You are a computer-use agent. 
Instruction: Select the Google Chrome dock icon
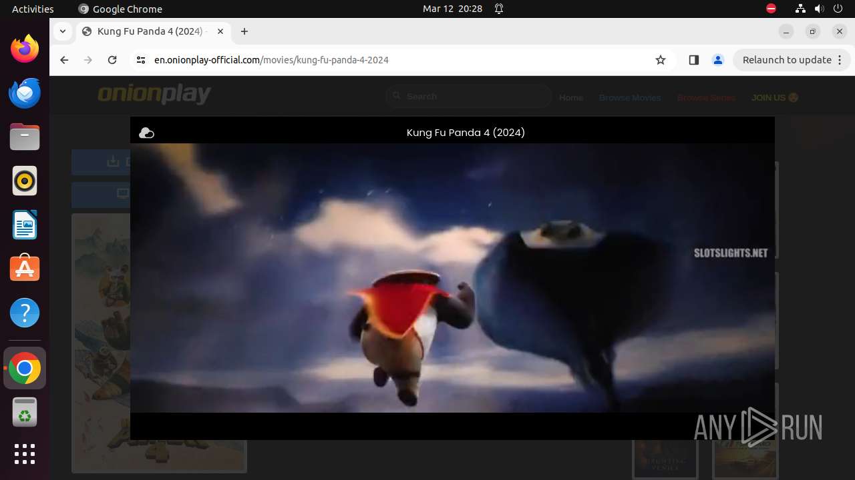coord(25,369)
